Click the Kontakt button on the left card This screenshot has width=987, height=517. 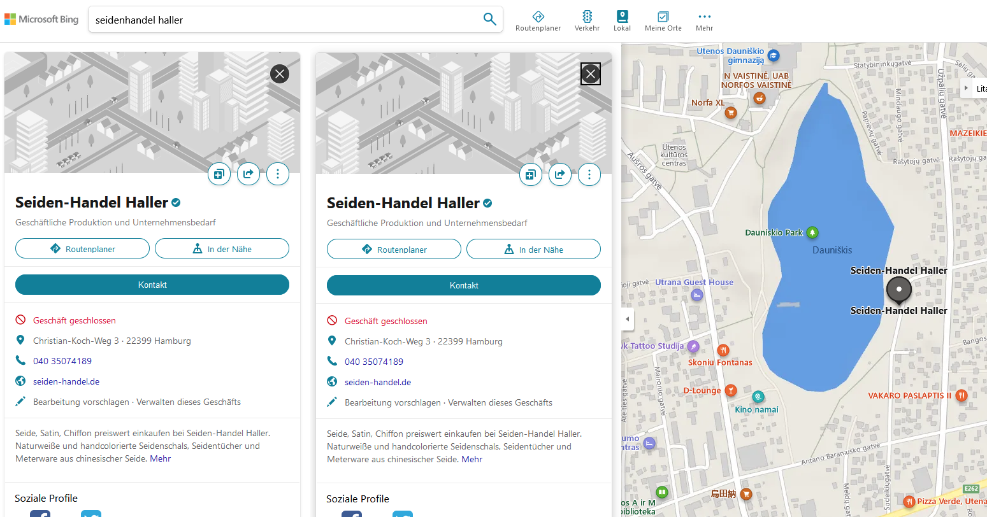tap(152, 285)
